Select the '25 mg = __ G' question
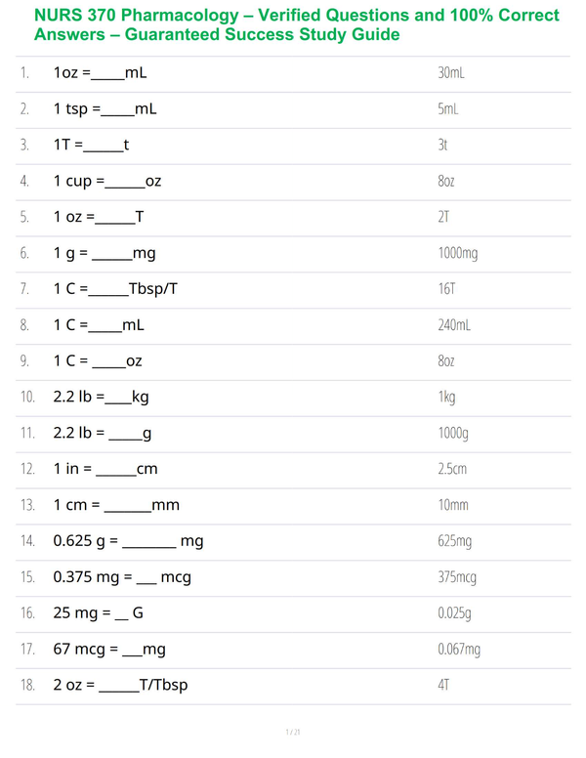This screenshot has height=758, width=586. pos(98,613)
